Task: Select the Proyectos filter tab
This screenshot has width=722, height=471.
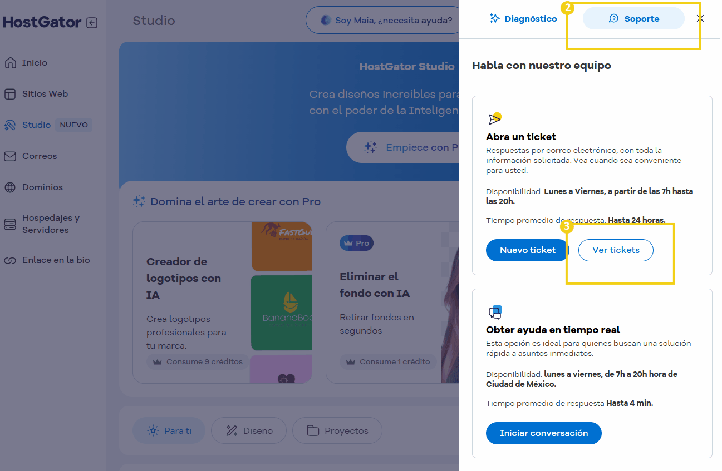Action: coord(337,430)
